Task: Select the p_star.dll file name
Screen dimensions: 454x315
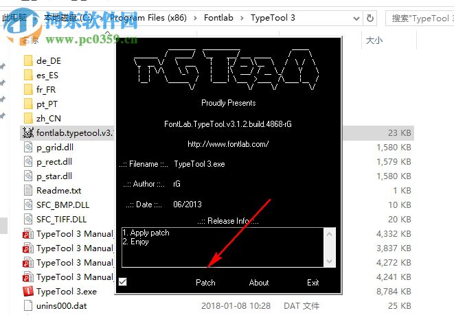Action: pos(54,176)
